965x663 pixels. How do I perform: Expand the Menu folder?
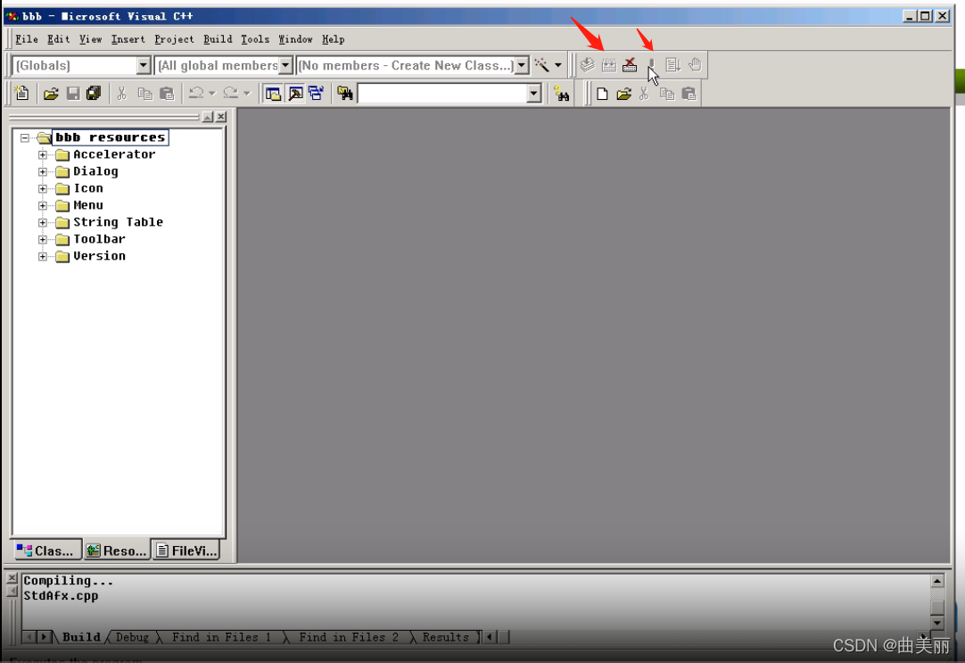click(43, 205)
